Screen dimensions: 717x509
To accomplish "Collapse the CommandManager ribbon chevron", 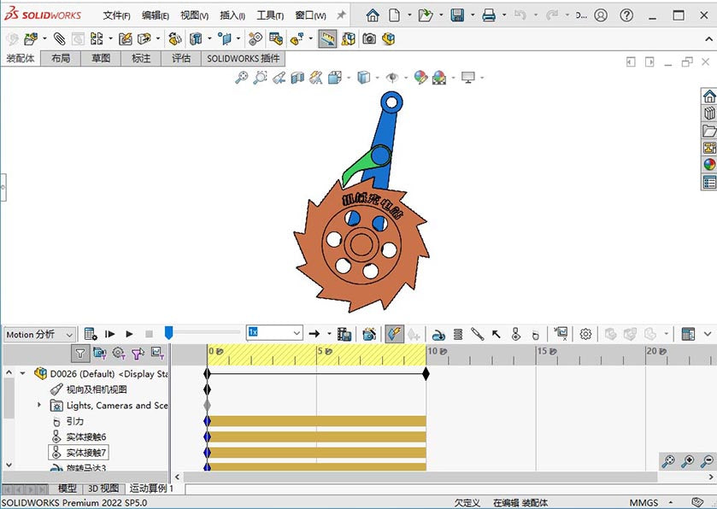I will [x=708, y=39].
